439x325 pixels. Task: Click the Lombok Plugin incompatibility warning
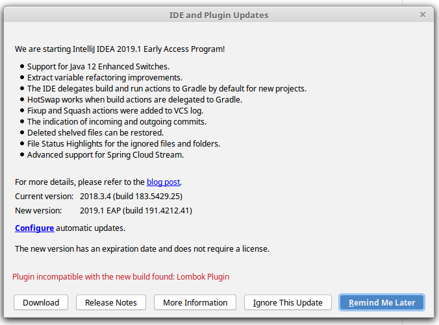(x=121, y=276)
